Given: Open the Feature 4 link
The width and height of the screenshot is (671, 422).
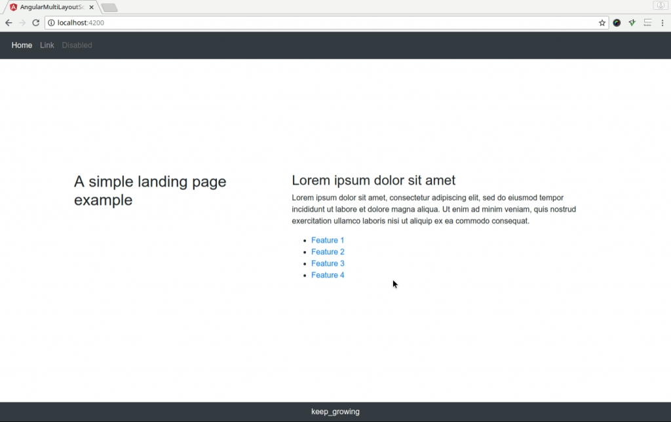Looking at the screenshot, I should tap(328, 275).
